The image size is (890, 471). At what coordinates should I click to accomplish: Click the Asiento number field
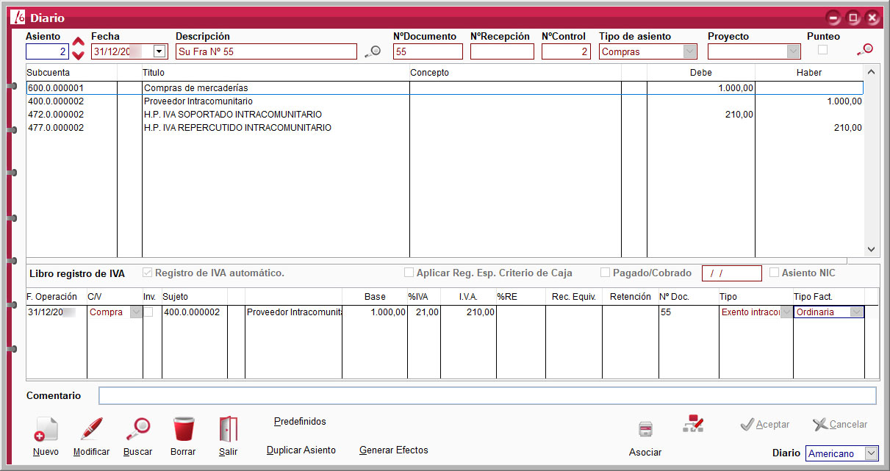[x=47, y=51]
